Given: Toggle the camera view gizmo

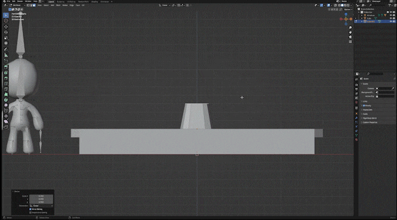Looking at the screenshot, I should click(x=351, y=37).
